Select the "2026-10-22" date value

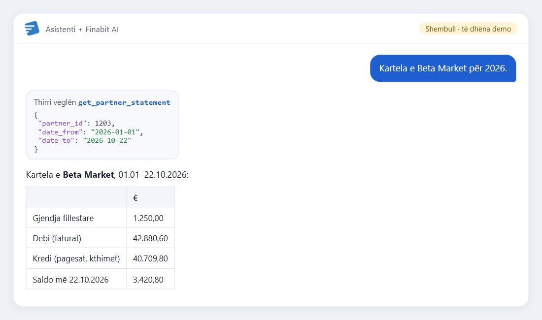click(107, 140)
